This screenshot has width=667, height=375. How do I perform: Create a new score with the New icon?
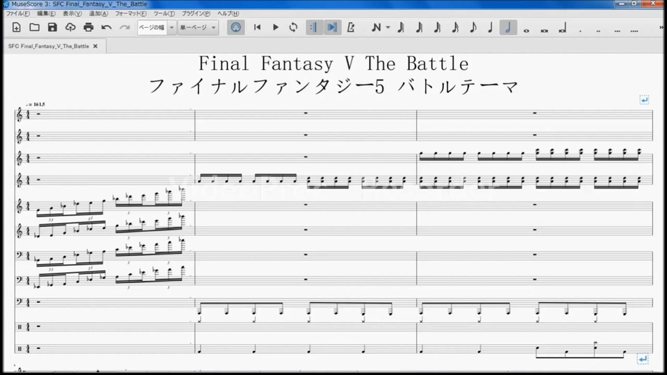point(17,28)
